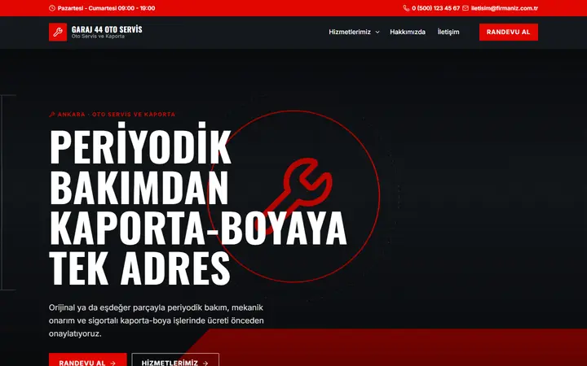This screenshot has height=366, width=587.
Task: Click the red wrench logo icon
Action: (x=58, y=32)
